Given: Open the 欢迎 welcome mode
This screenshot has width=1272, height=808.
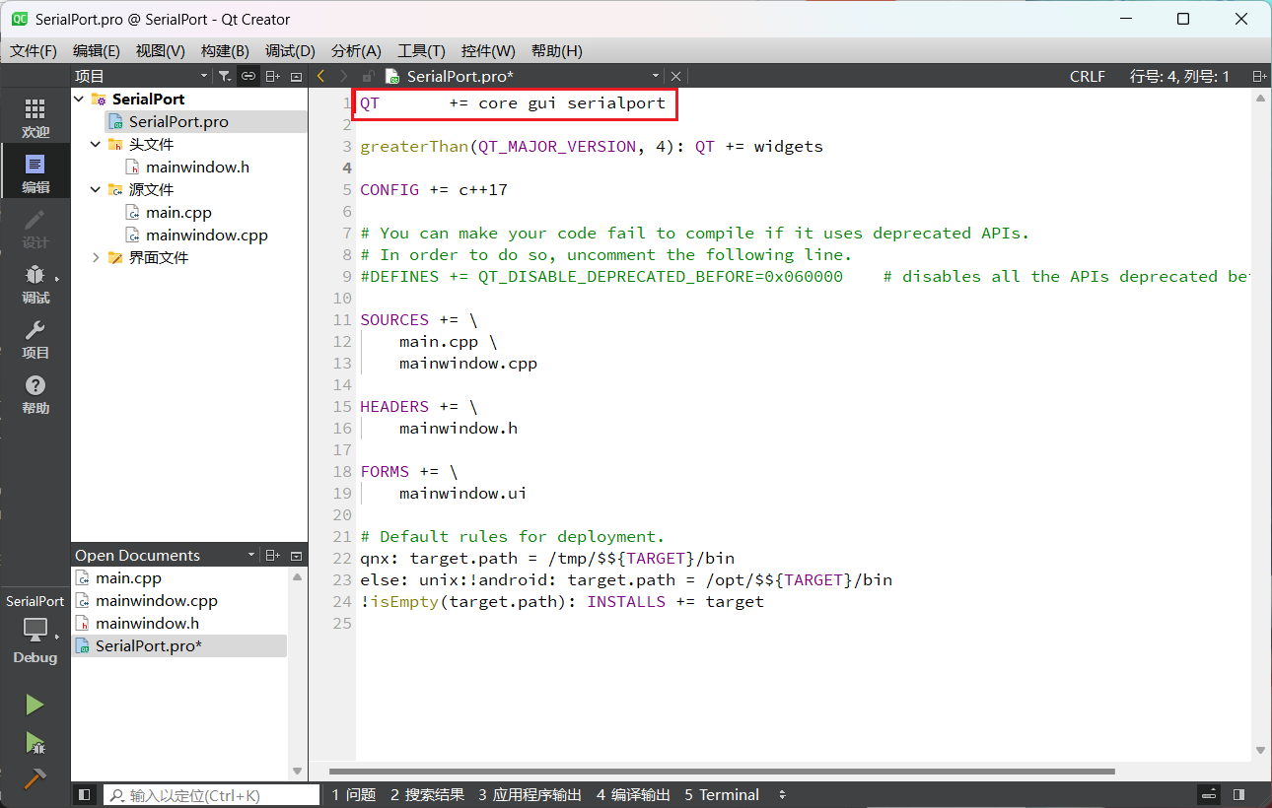Looking at the screenshot, I should click(35, 117).
